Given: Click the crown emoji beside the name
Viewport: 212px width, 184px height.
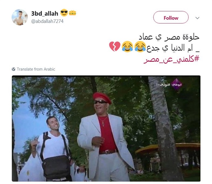Looking at the screenshot, I should tap(72, 13).
